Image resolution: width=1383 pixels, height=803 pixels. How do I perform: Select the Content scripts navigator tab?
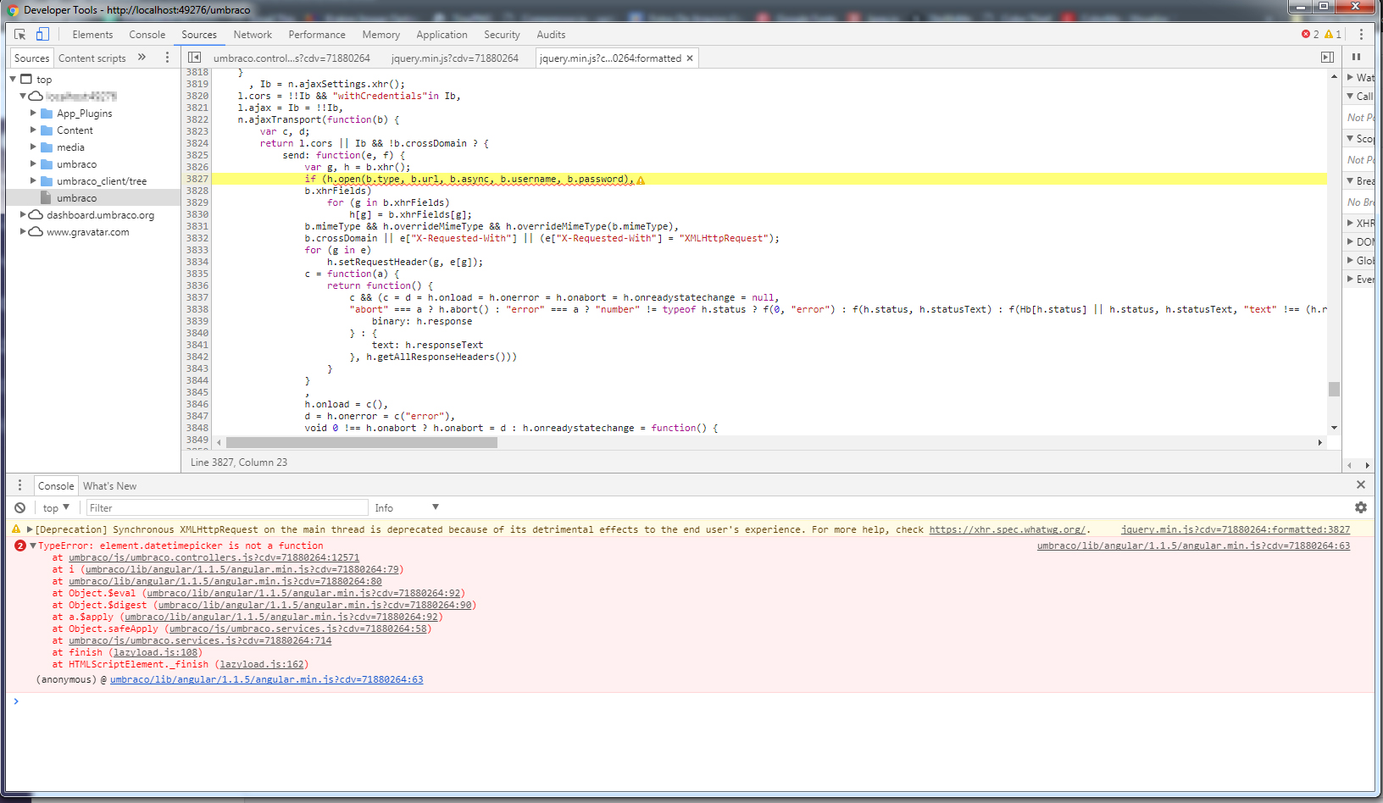click(x=92, y=58)
